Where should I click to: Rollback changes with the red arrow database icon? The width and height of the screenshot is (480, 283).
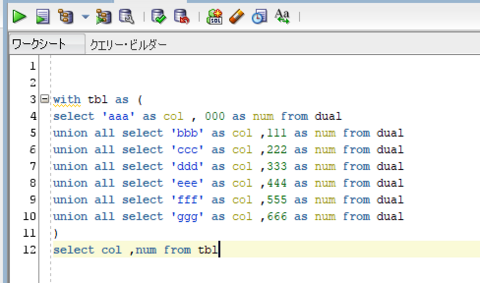click(181, 17)
